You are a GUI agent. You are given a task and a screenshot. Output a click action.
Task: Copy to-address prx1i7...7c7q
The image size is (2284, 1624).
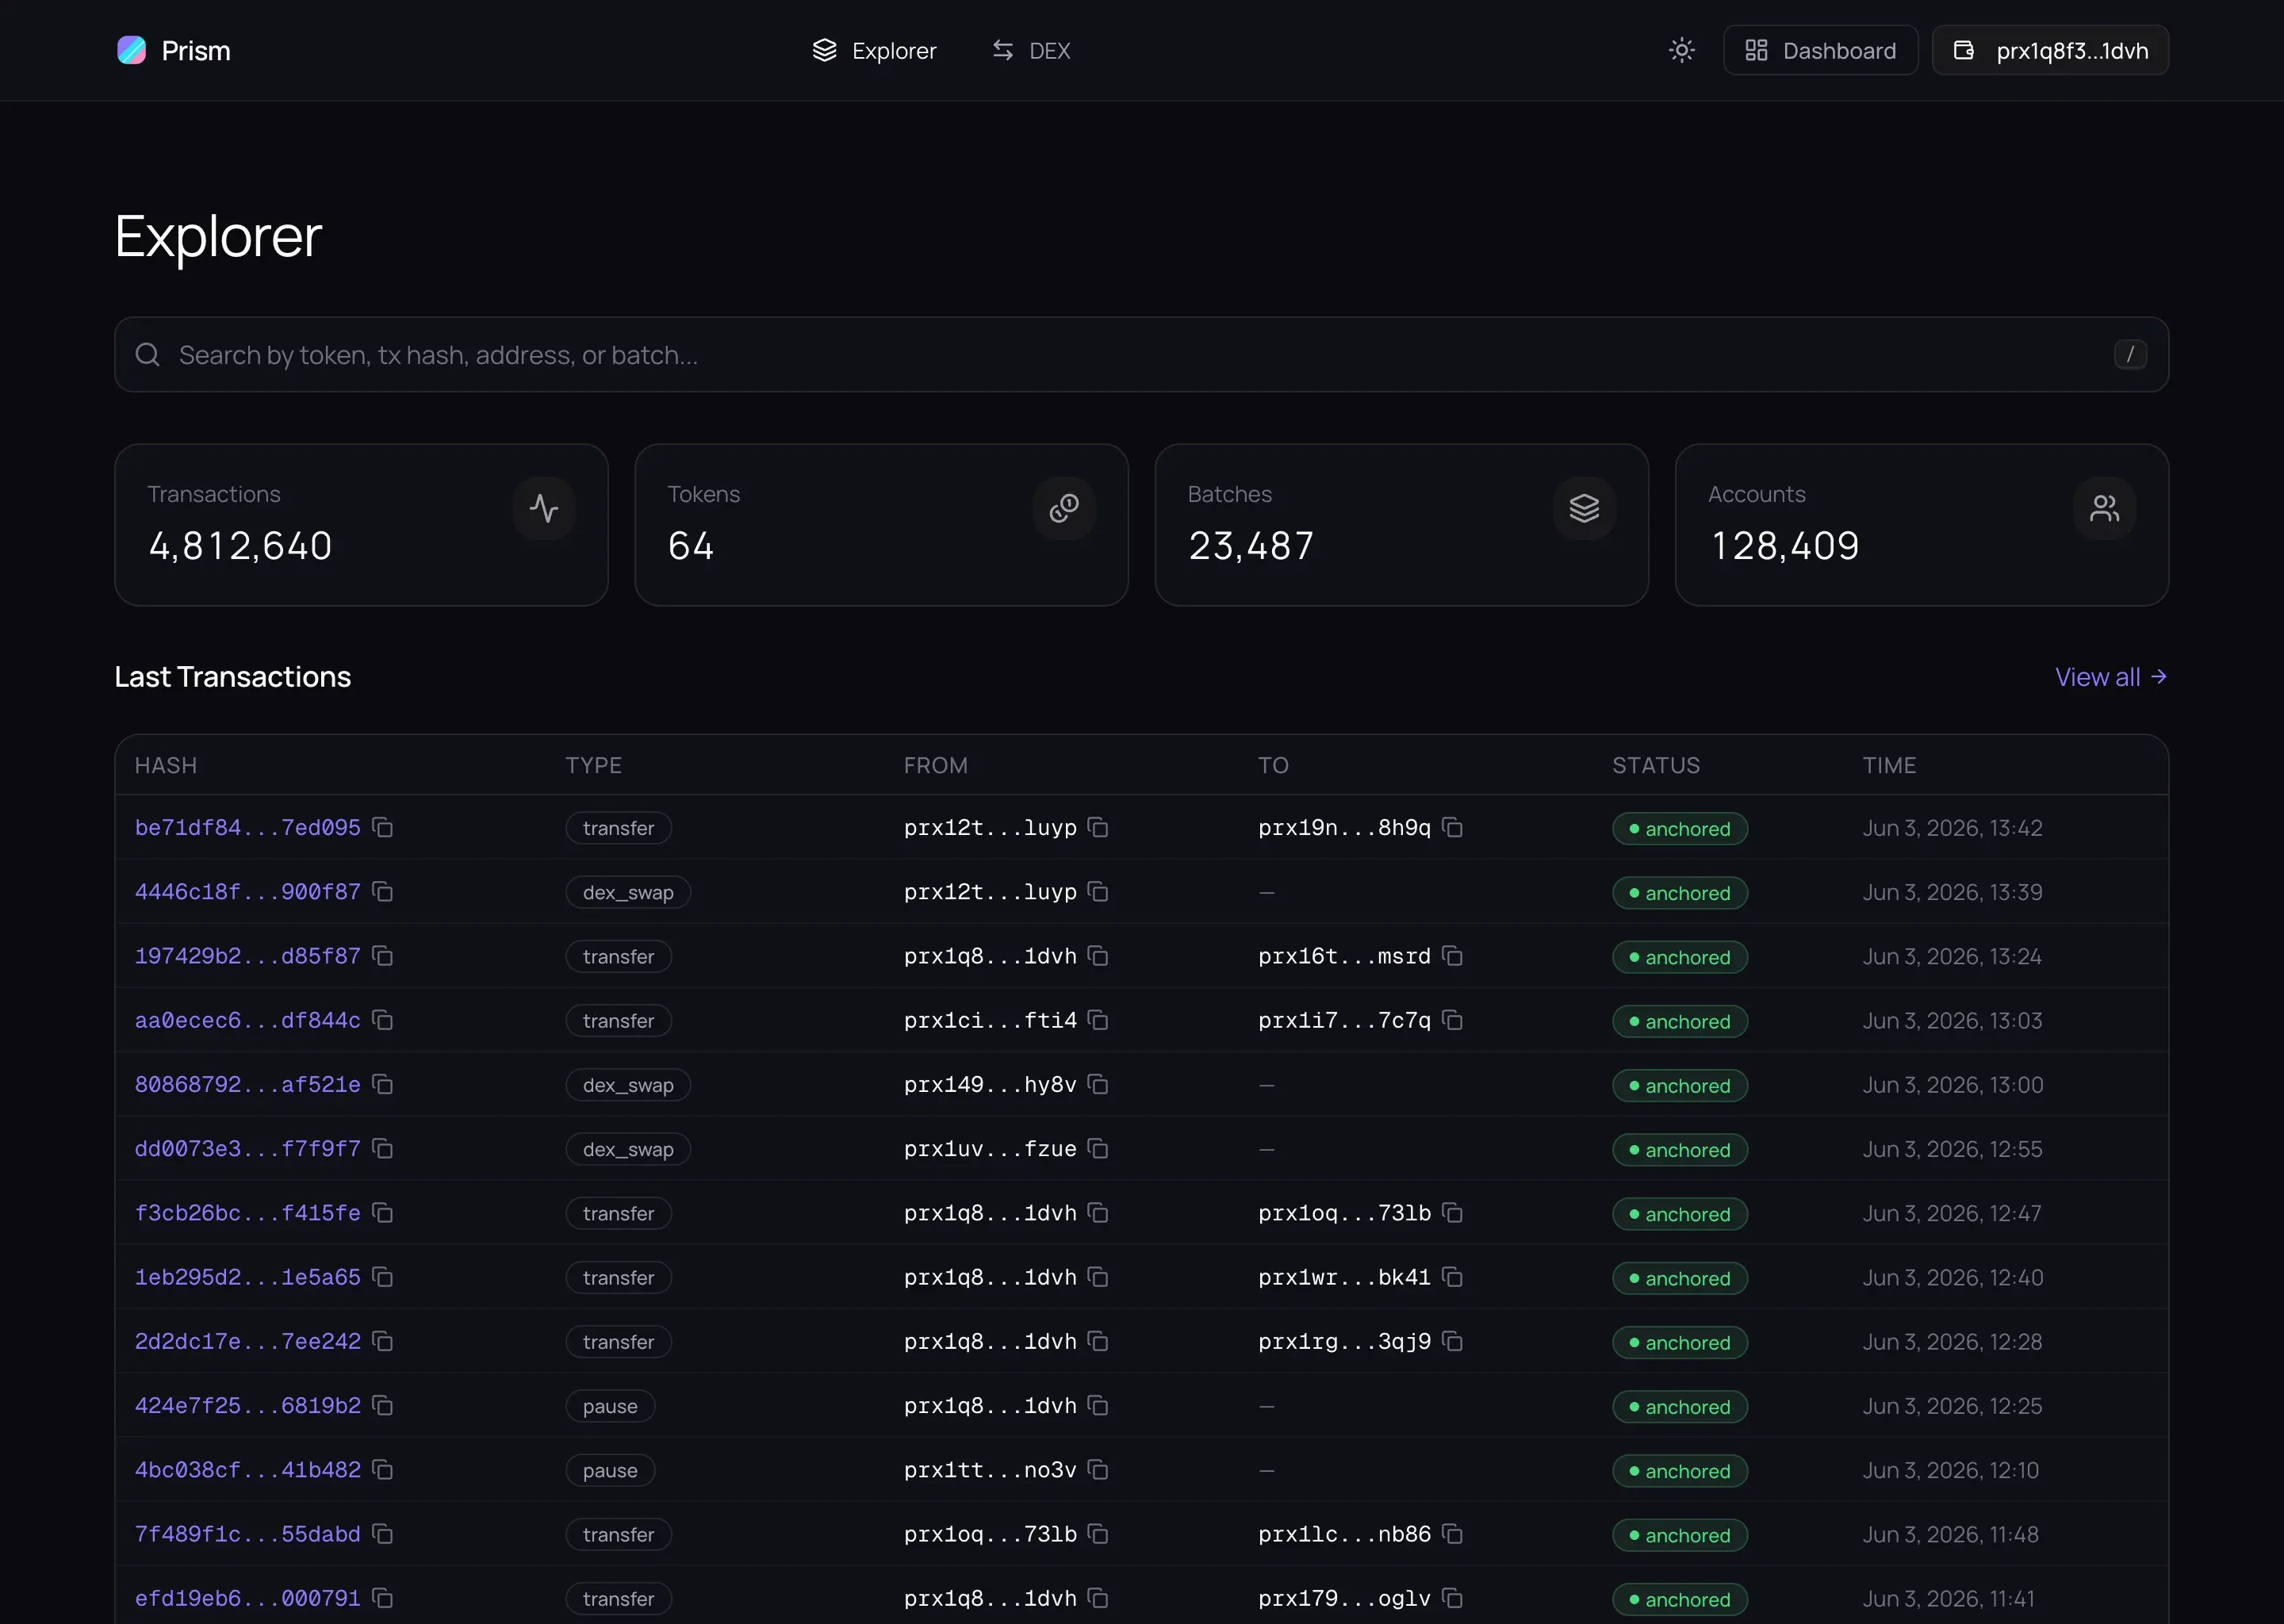[1452, 1019]
